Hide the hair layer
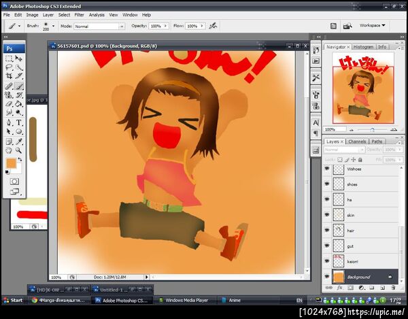 (327, 231)
